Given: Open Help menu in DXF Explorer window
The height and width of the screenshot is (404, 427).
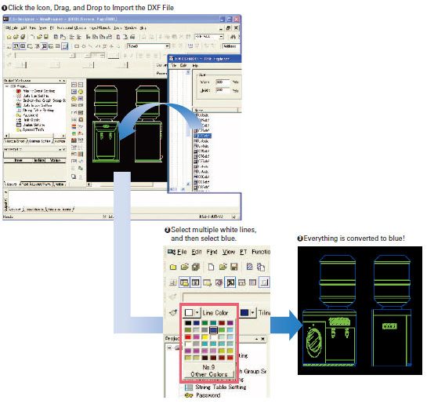Looking at the screenshot, I should pos(195,66).
